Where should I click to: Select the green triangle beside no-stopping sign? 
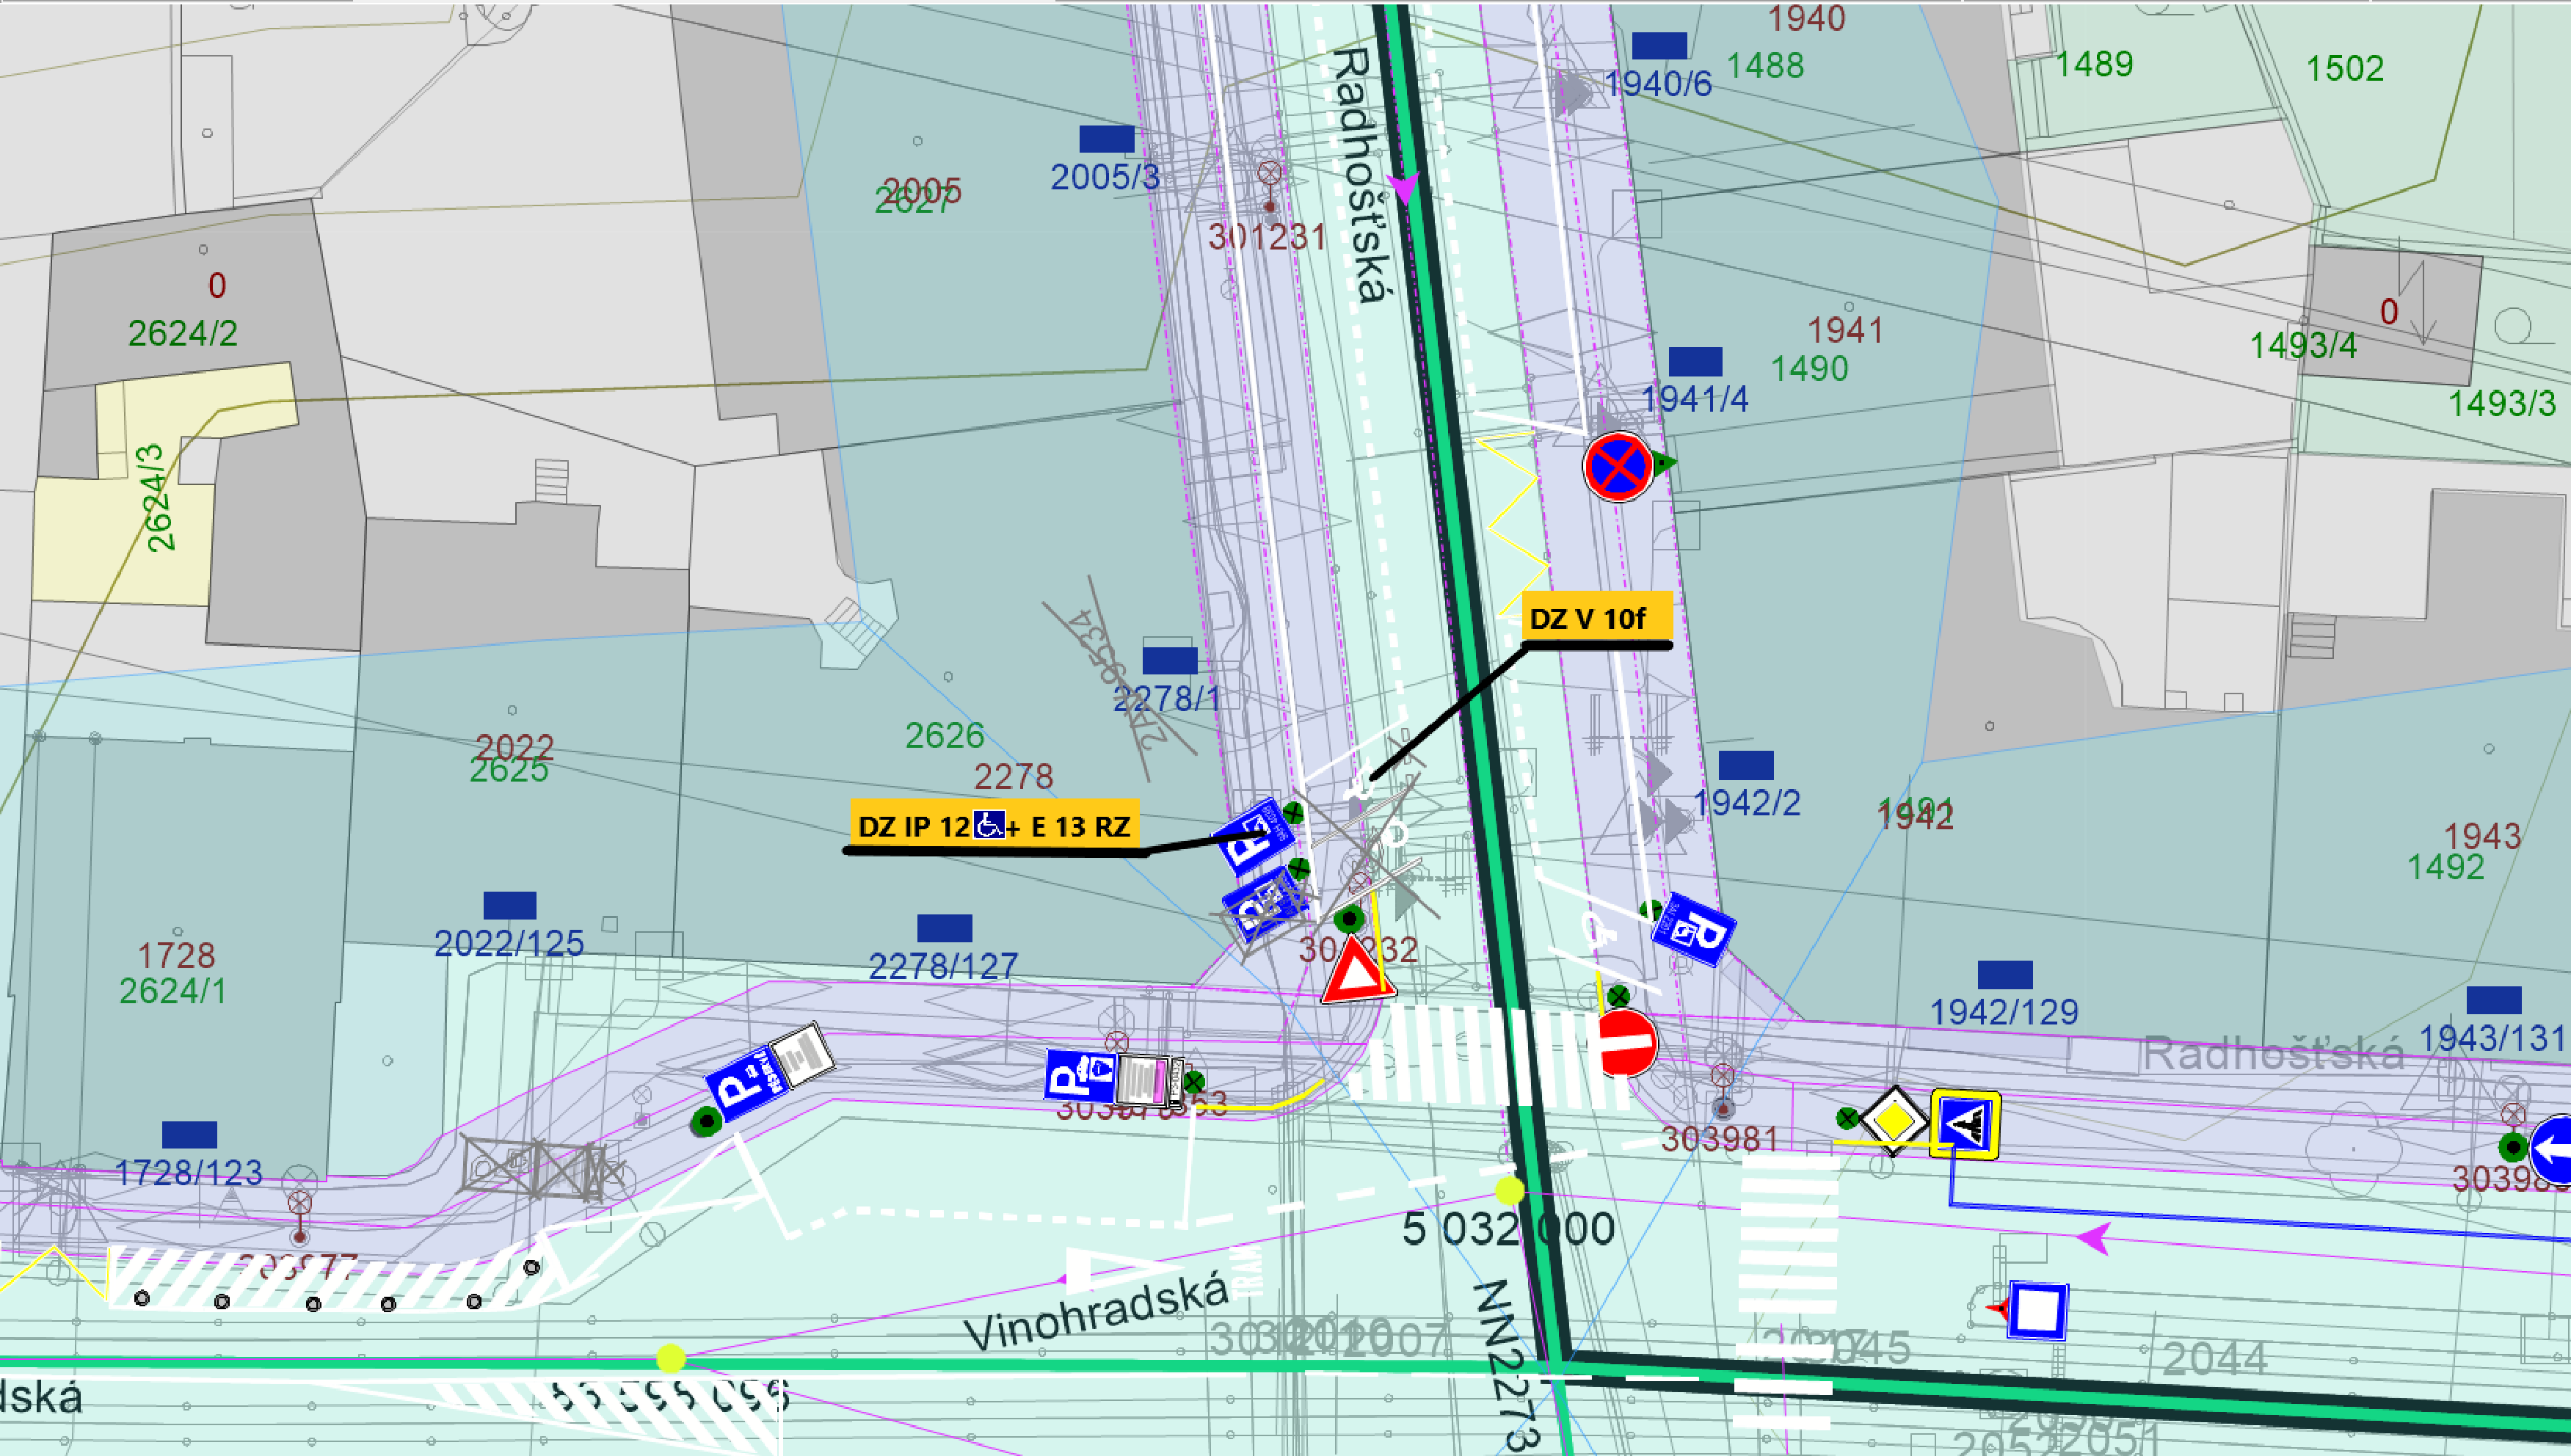tap(1664, 463)
